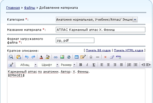This screenshot has width=153, height=103.
Task: Switch to Панель BB кодов
Action: click(98, 50)
